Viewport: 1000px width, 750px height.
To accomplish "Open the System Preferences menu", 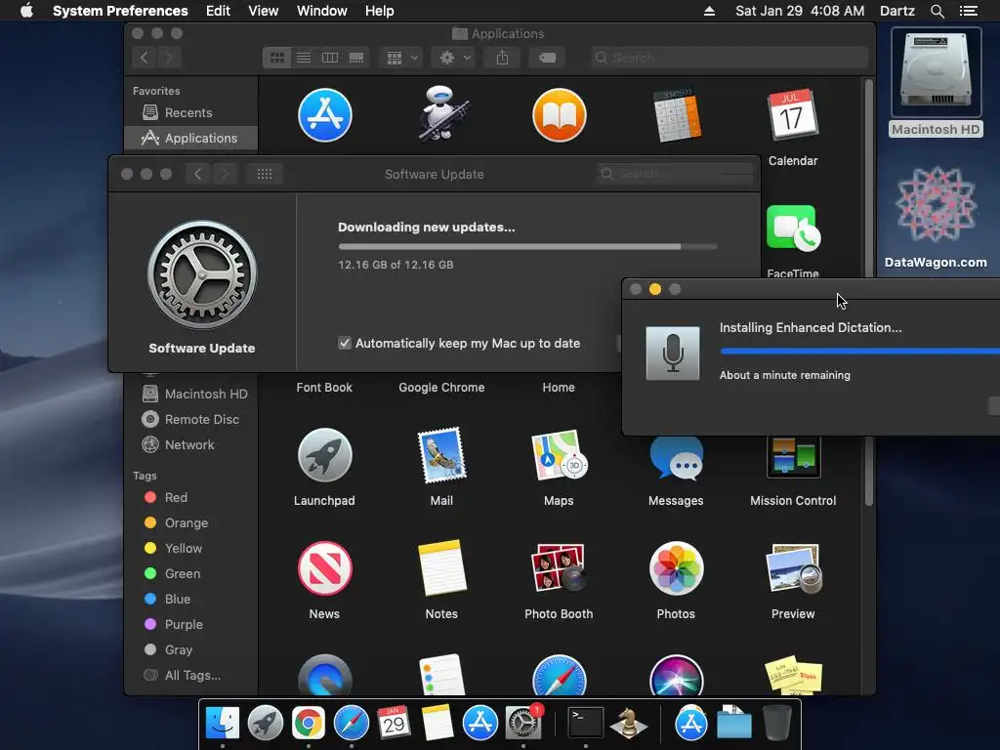I will click(x=120, y=11).
